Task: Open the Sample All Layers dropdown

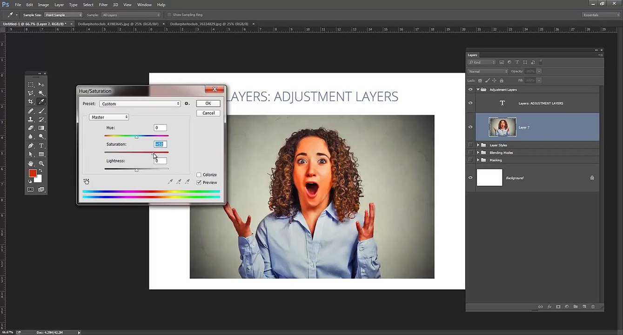Action: coord(131,15)
